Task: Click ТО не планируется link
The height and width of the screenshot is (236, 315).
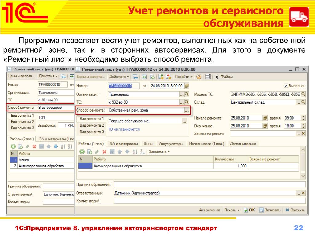Action: click(x=124, y=129)
